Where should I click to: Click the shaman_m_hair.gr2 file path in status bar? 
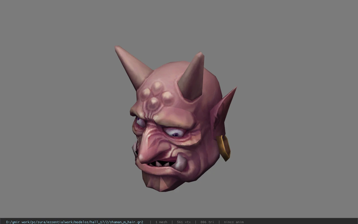75,222
